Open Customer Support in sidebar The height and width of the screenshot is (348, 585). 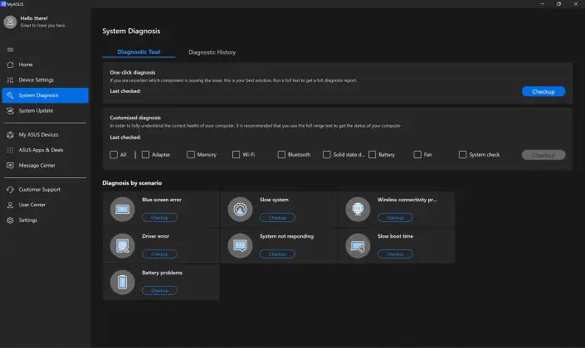[x=45, y=190]
